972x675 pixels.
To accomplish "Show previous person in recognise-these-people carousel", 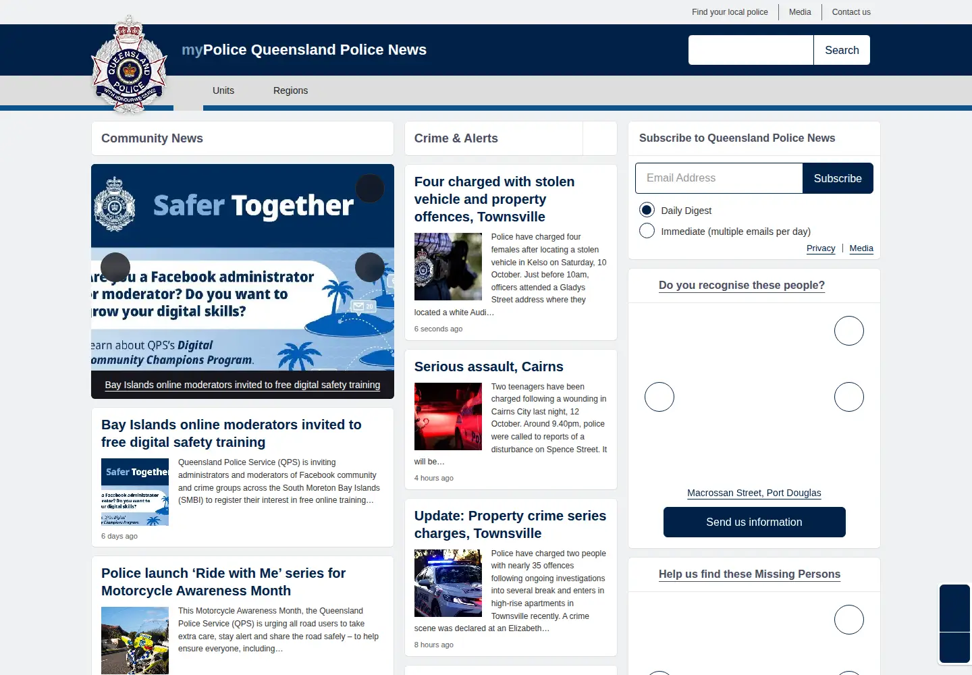I will click(659, 397).
